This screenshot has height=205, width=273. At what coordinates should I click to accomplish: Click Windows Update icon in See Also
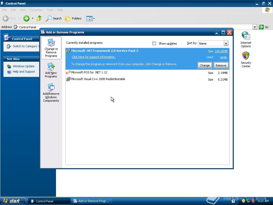click(x=9, y=66)
